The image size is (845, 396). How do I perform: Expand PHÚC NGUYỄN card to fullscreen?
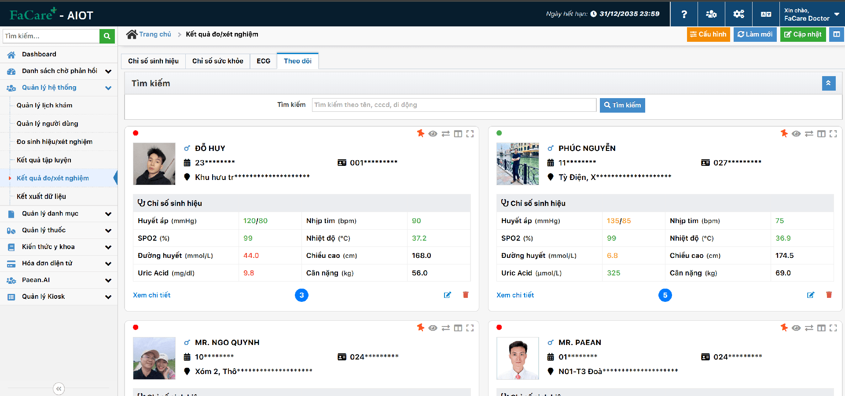point(833,134)
